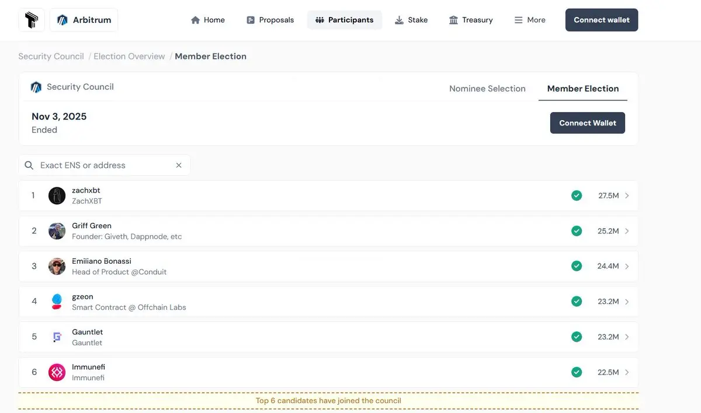Image resolution: width=701 pixels, height=413 pixels.
Task: Click the 24.4M vote count
Action: [608, 267]
